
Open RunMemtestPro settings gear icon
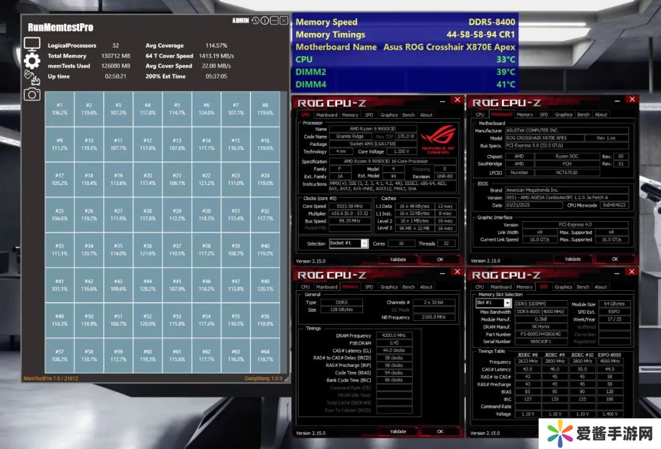[x=32, y=60]
